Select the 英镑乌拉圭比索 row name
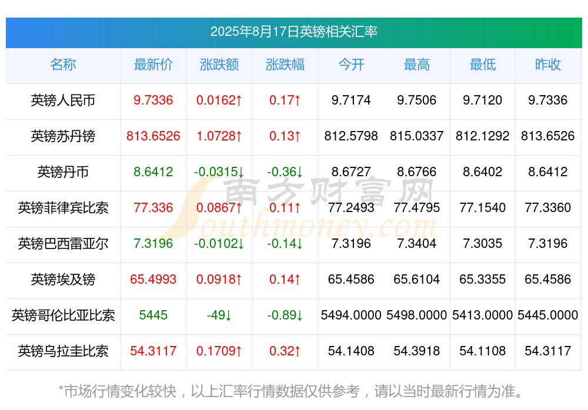 point(63,351)
